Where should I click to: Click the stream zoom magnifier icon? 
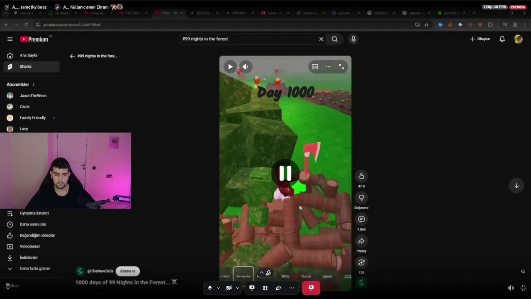[523, 272]
